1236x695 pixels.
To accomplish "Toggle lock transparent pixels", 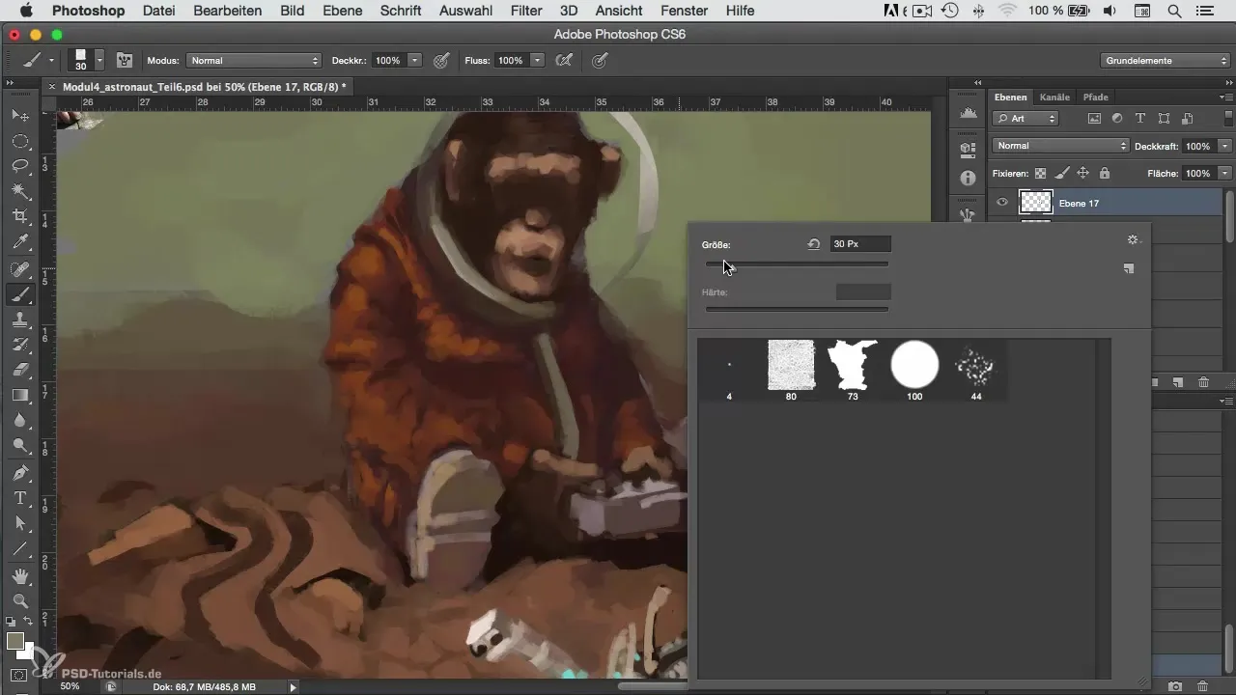I will coord(1040,174).
